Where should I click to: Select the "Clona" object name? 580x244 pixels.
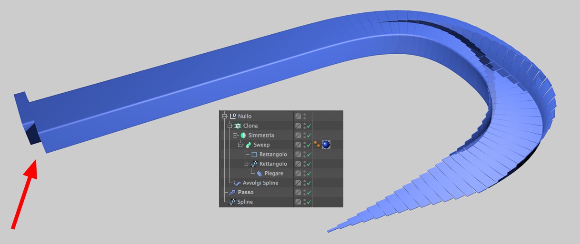pos(250,126)
